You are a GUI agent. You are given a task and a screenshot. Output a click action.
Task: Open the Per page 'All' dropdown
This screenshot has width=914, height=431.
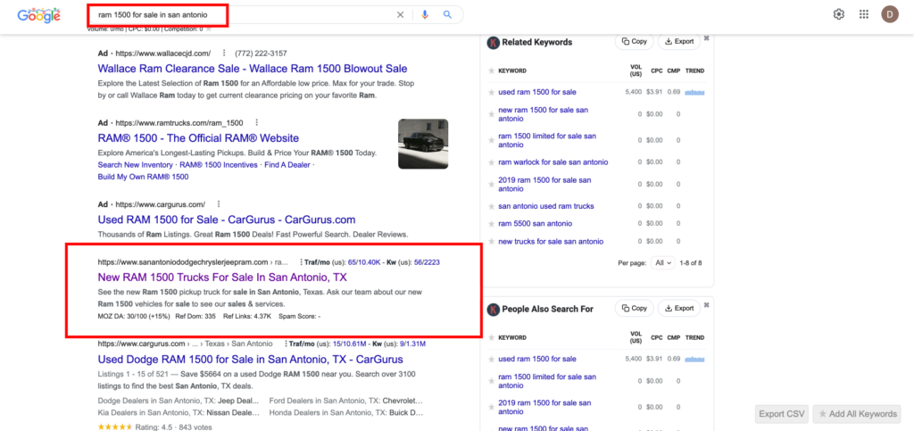663,262
